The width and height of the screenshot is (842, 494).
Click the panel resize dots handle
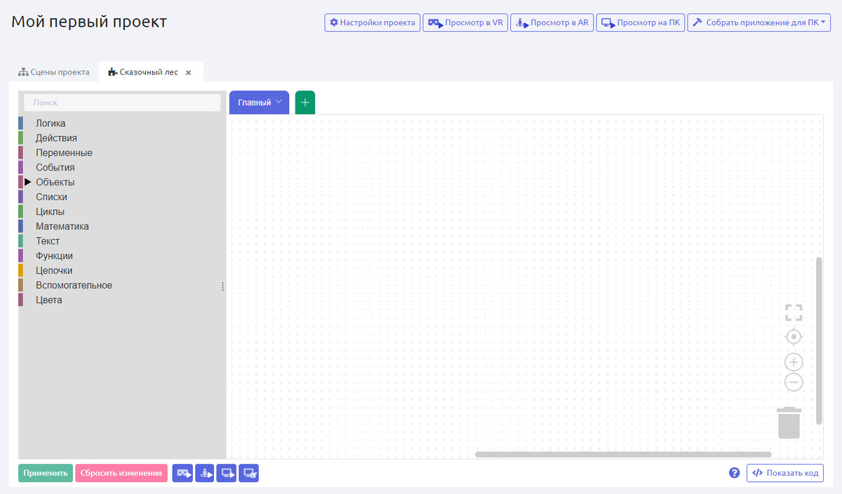[x=222, y=286]
